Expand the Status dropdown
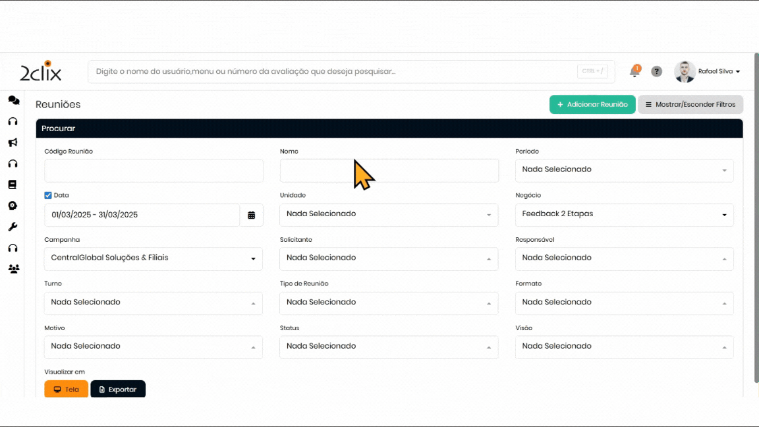 coord(389,347)
